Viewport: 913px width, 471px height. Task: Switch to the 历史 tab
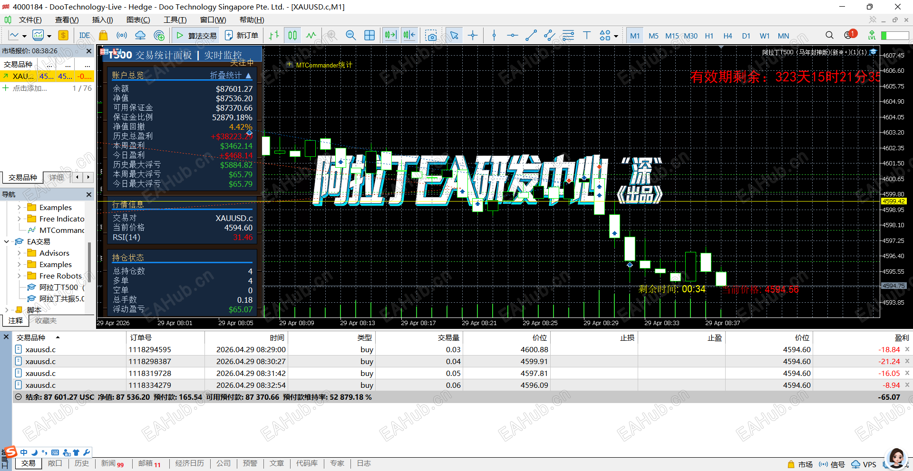pyautogui.click(x=82, y=463)
